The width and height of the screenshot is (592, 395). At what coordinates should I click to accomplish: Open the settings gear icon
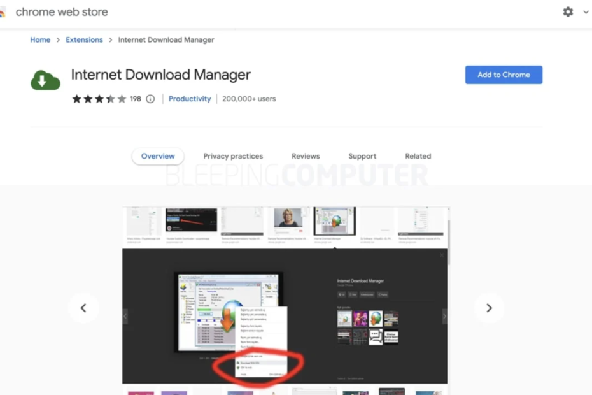click(568, 12)
